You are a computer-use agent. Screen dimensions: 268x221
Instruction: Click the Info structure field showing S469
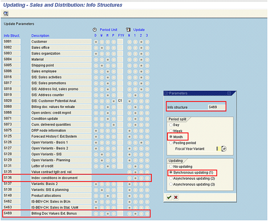coord(216,107)
